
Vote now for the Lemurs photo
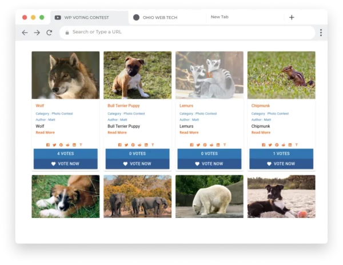(209, 164)
